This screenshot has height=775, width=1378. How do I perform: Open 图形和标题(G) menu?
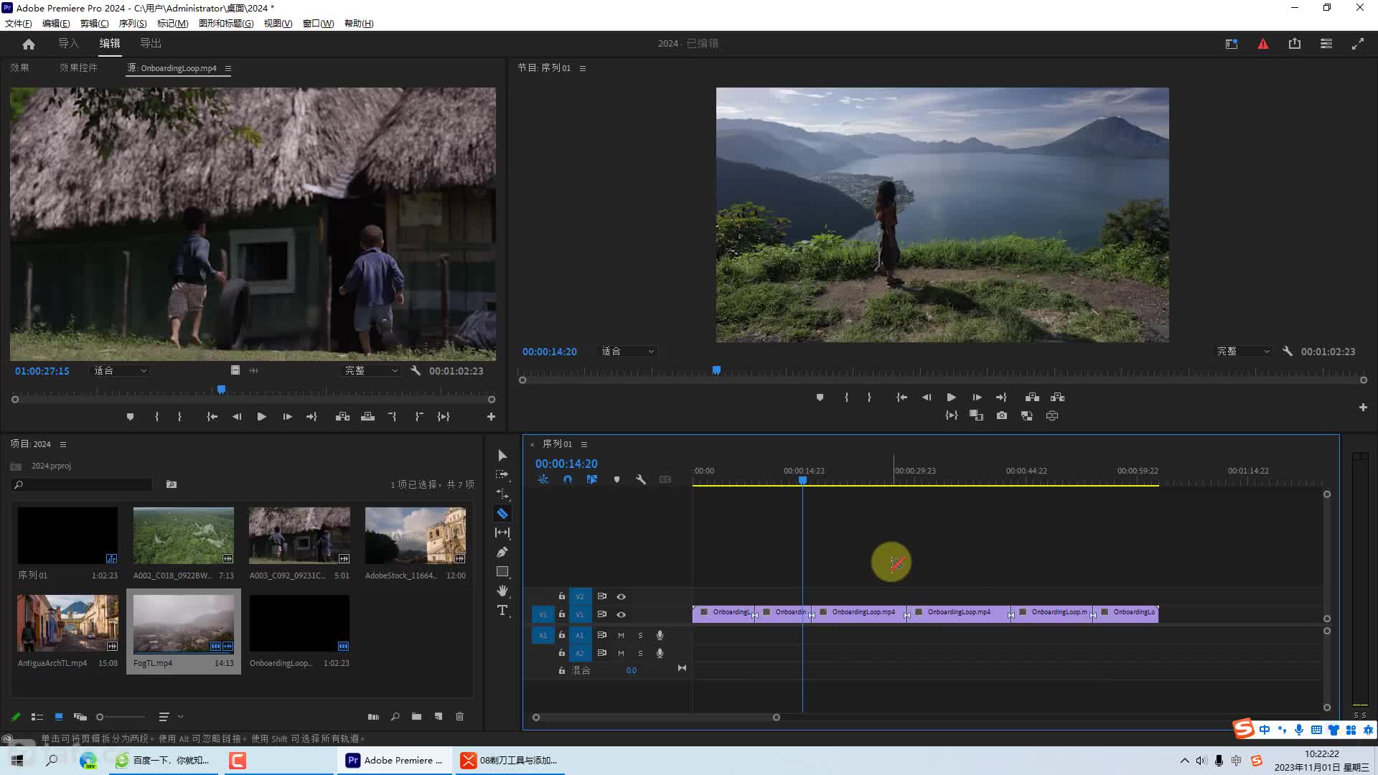pos(226,24)
